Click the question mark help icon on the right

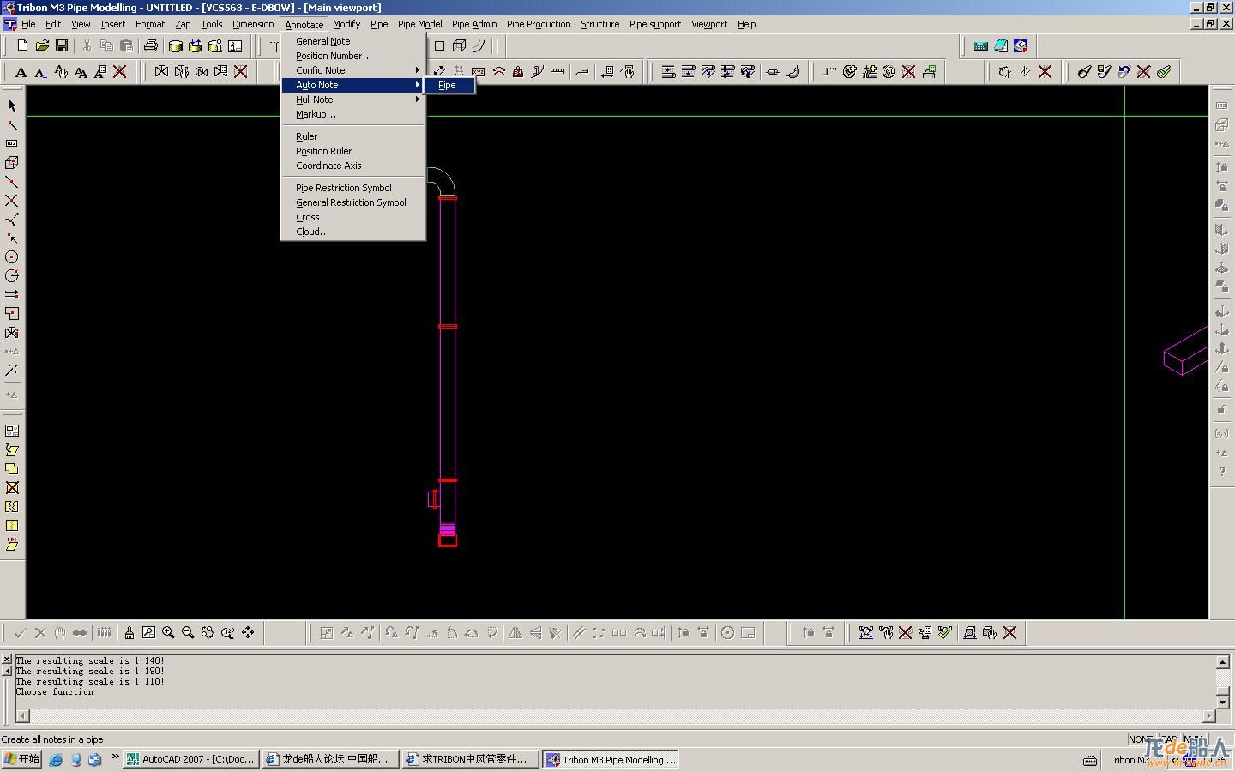(x=1222, y=472)
